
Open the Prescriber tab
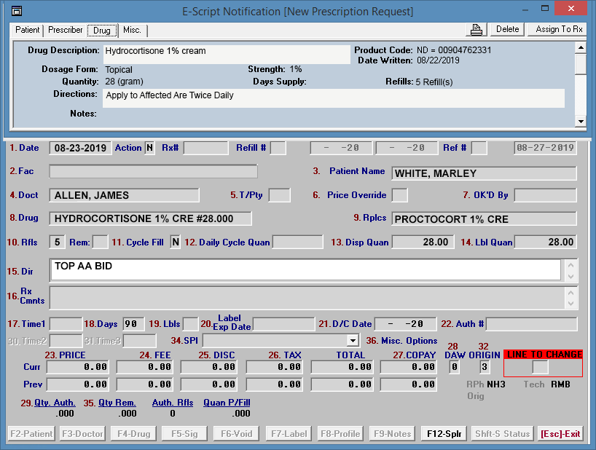click(65, 30)
